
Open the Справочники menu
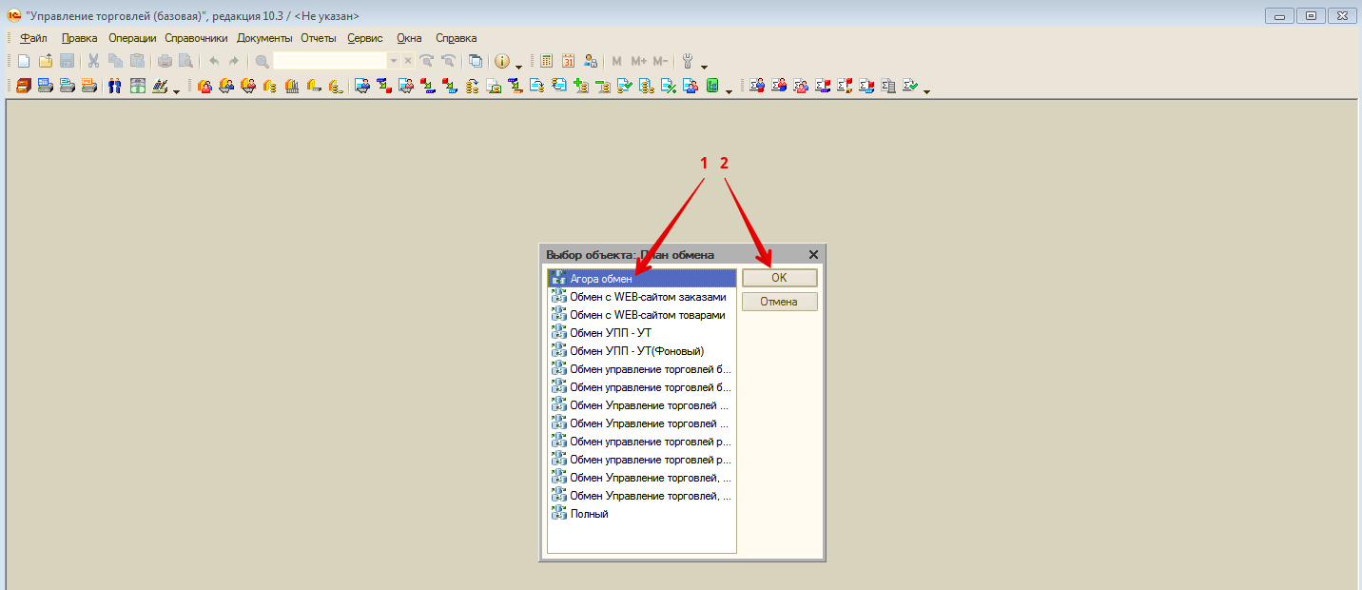196,38
